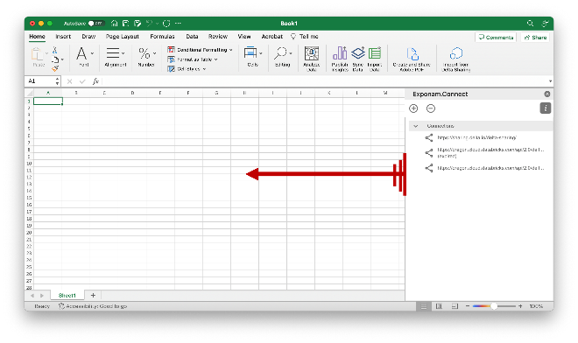
Task: Click the Name Box stepper arrows
Action: point(57,81)
